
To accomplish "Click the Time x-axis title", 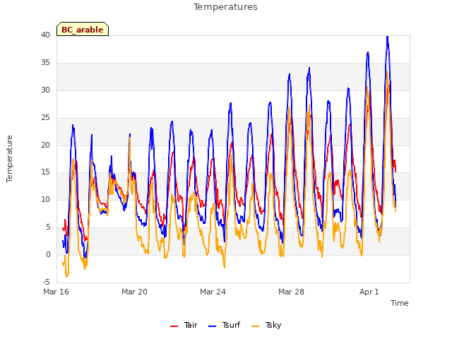I will tap(400, 303).
